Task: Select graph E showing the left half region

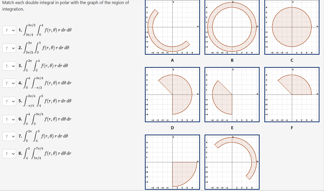Action: (x=232, y=94)
